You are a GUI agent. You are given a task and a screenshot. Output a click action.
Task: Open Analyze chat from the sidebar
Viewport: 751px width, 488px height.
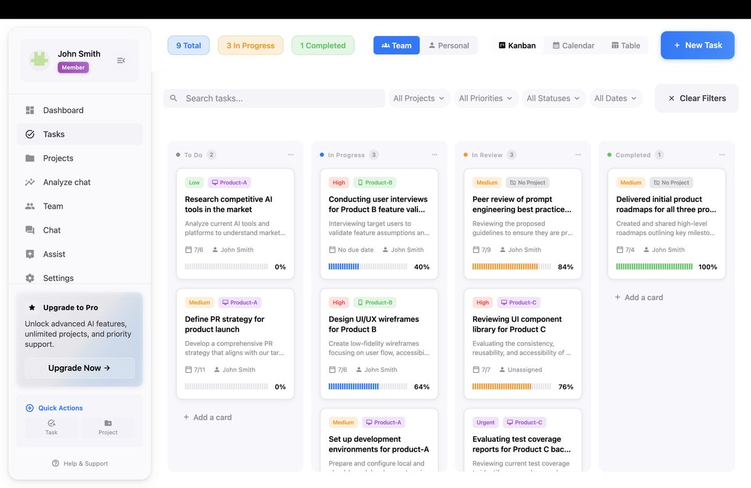(x=79, y=182)
